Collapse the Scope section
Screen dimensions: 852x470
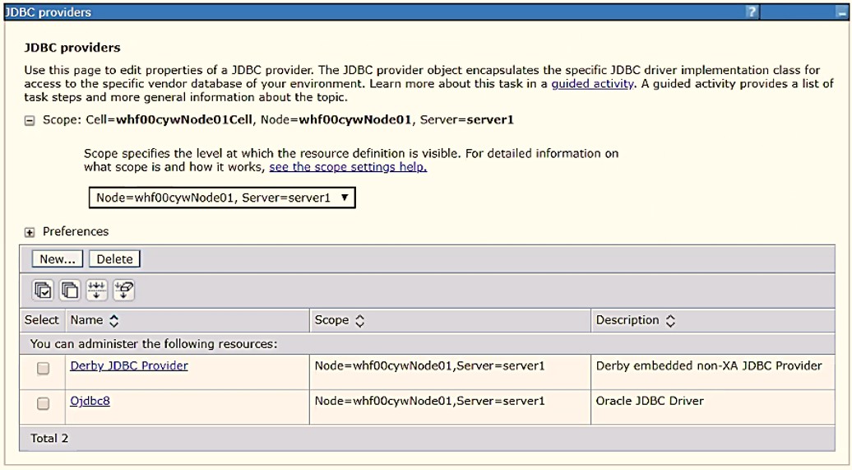30,121
